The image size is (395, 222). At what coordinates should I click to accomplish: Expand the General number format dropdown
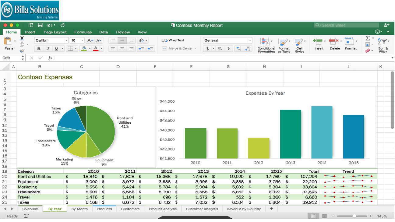click(x=250, y=41)
